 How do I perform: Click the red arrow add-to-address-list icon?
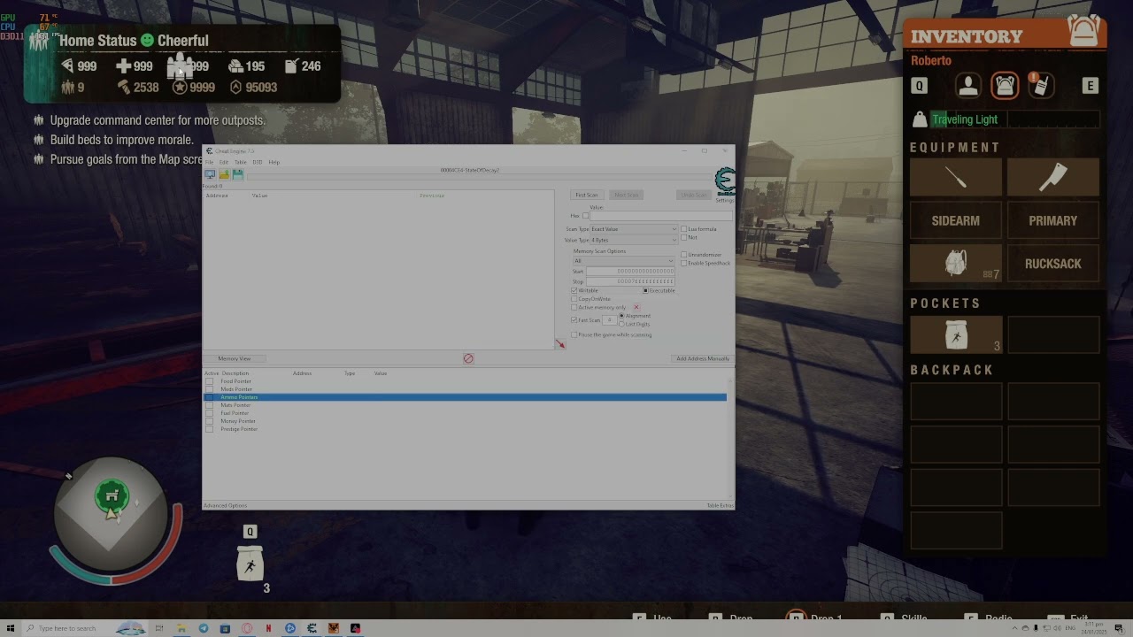coord(560,343)
